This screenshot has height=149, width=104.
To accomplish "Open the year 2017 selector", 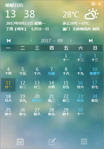I will click(x=46, y=41).
